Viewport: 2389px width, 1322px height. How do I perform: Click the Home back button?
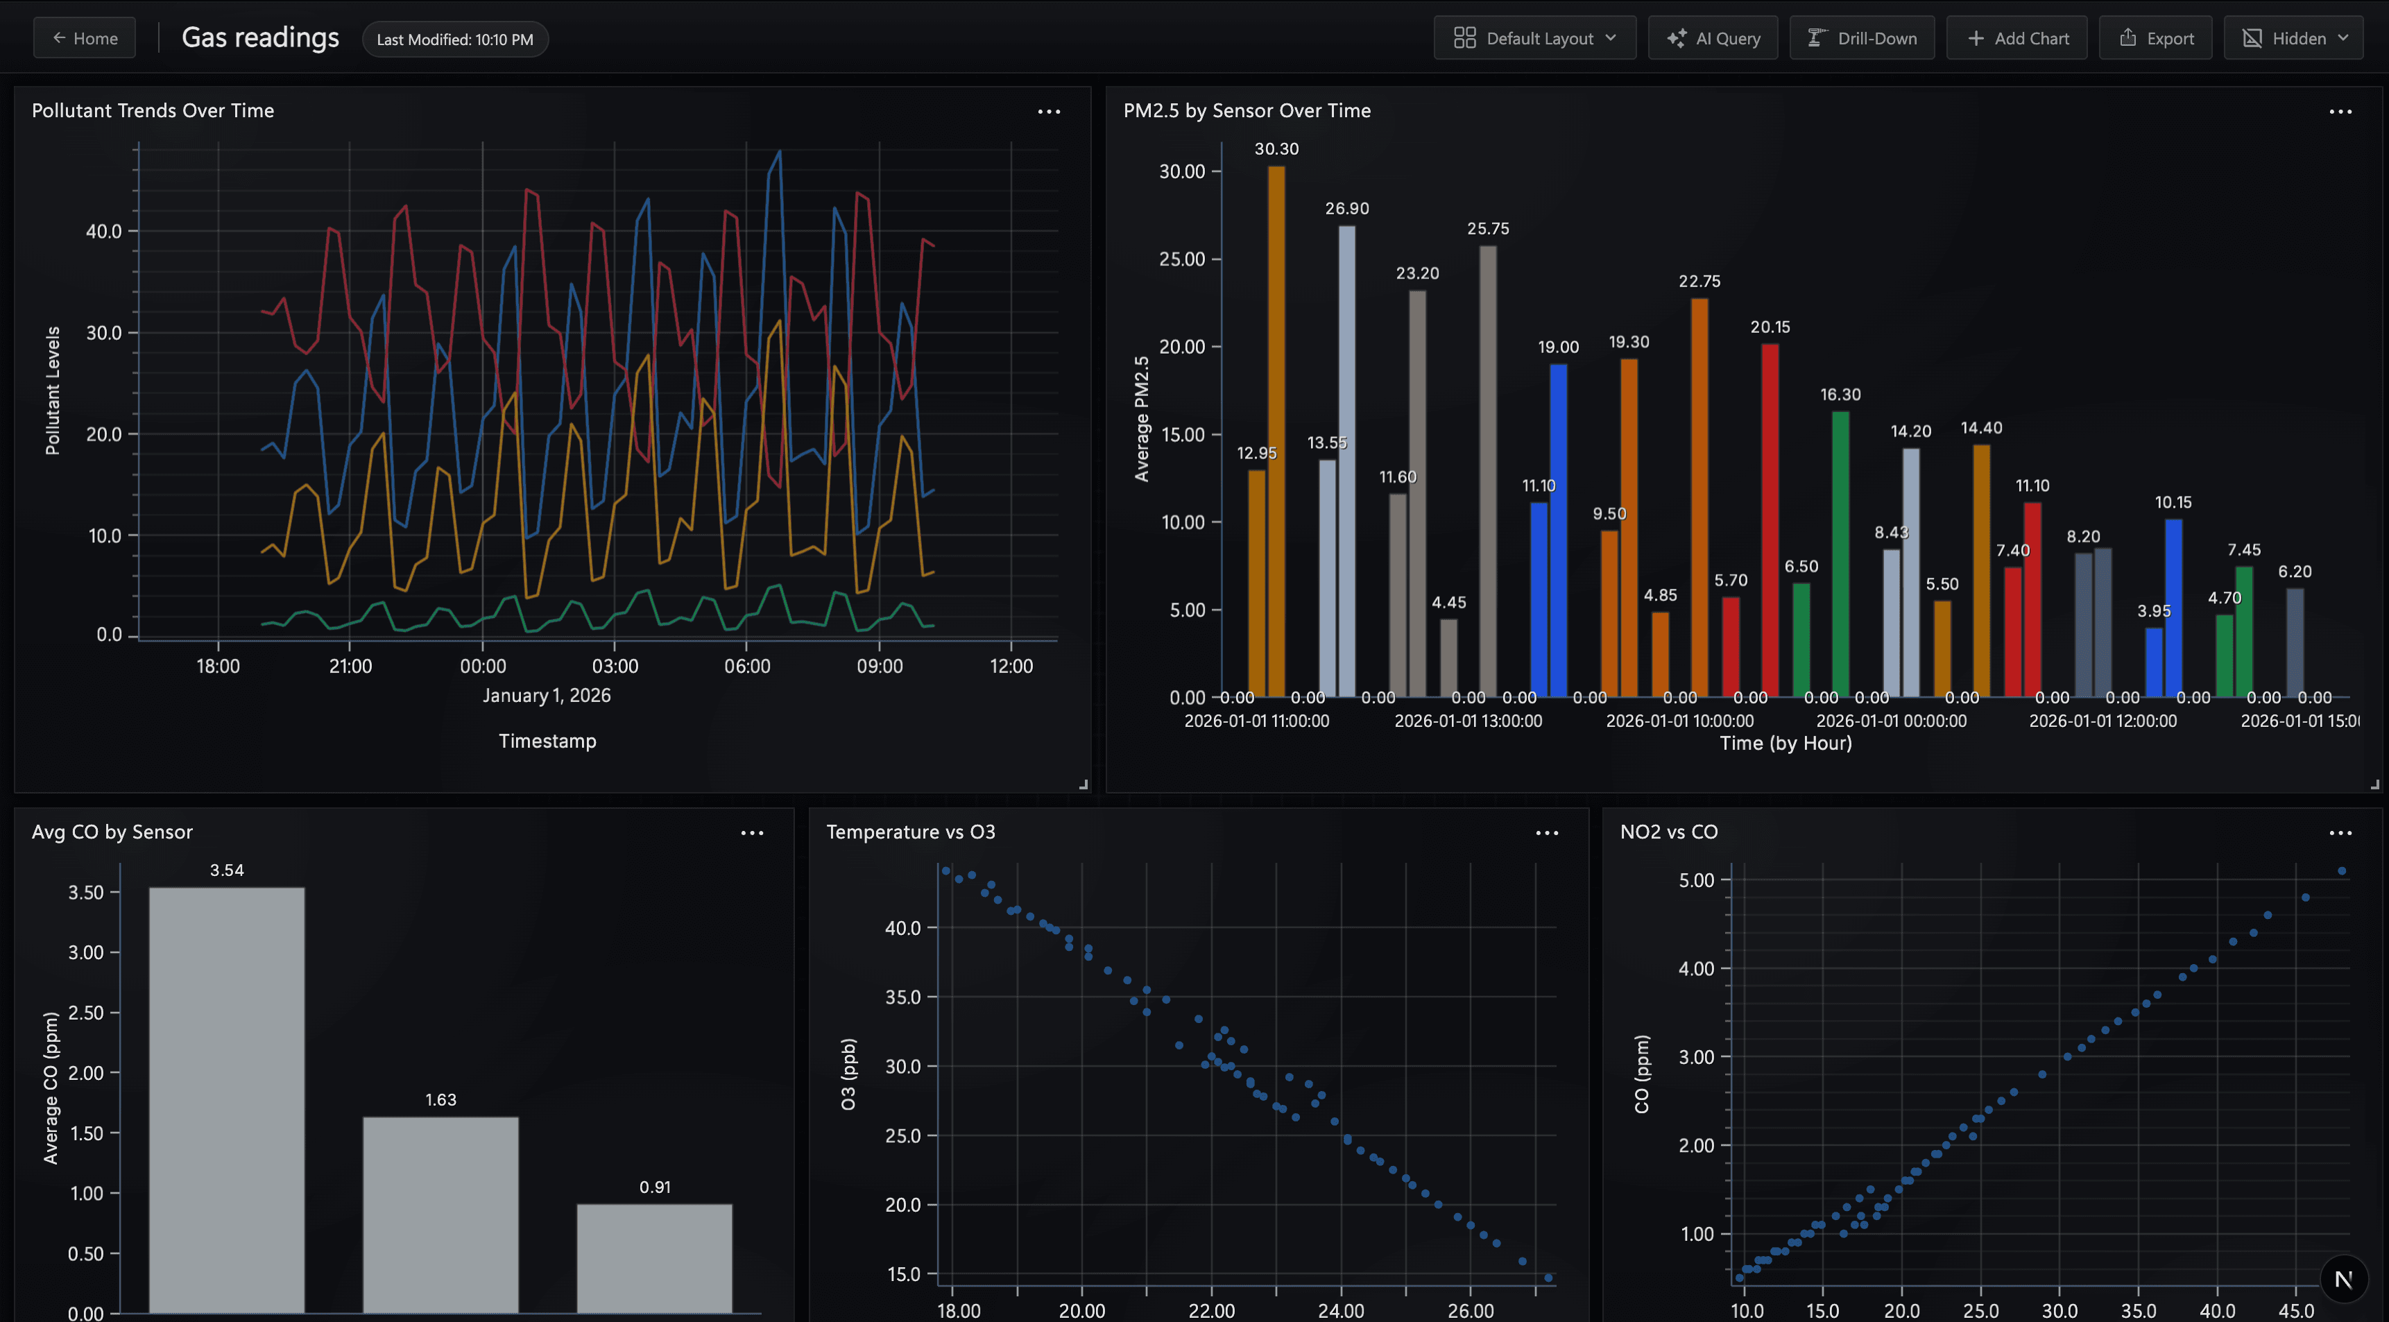pos(85,38)
